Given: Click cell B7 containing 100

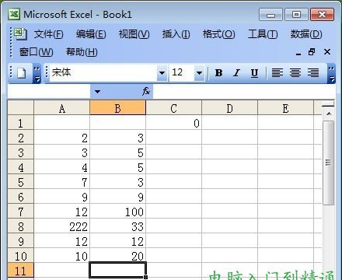Looking at the screenshot, I should click(x=117, y=212).
